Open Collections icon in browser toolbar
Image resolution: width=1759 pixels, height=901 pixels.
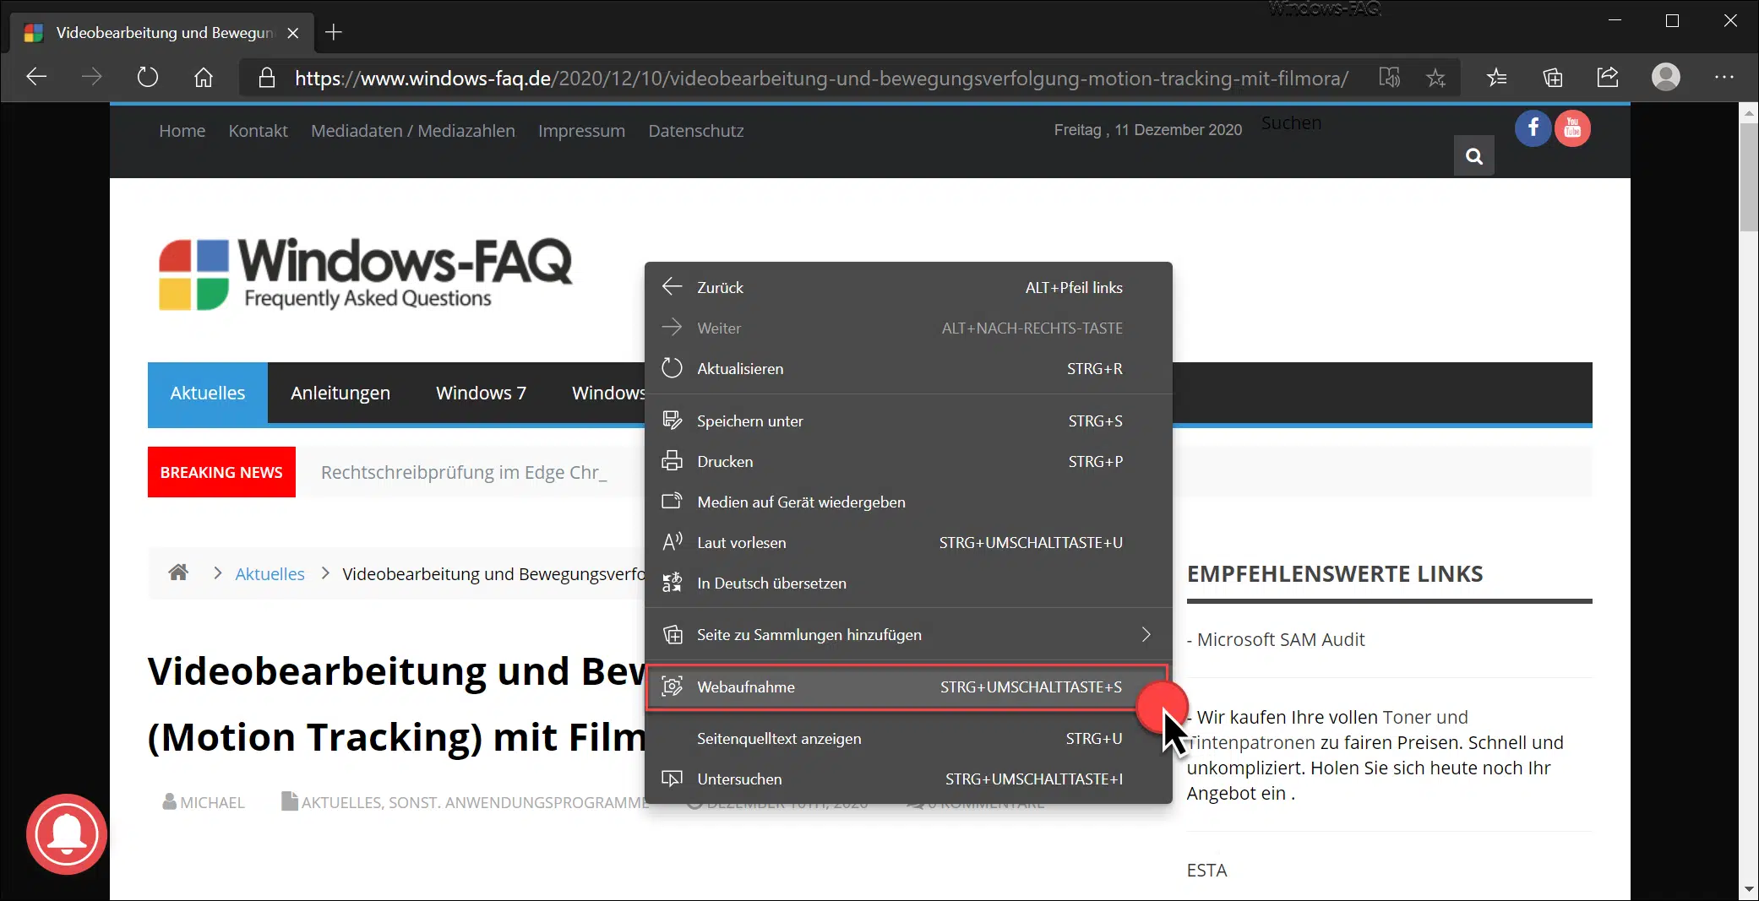coord(1552,78)
